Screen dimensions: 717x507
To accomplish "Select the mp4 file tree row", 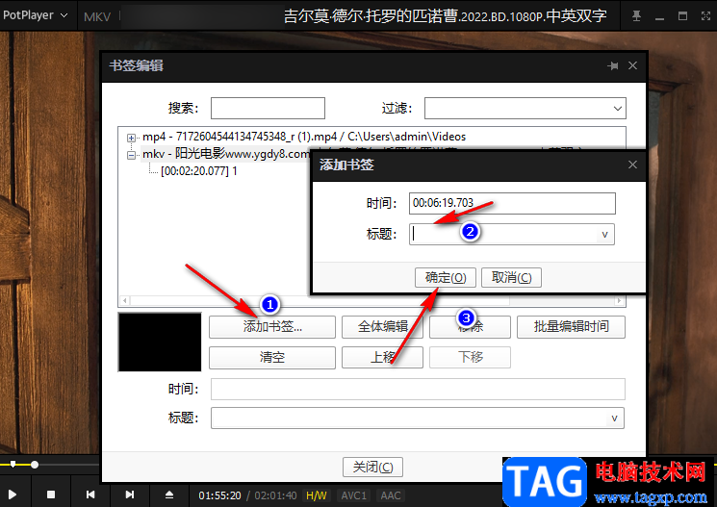I will tap(303, 137).
